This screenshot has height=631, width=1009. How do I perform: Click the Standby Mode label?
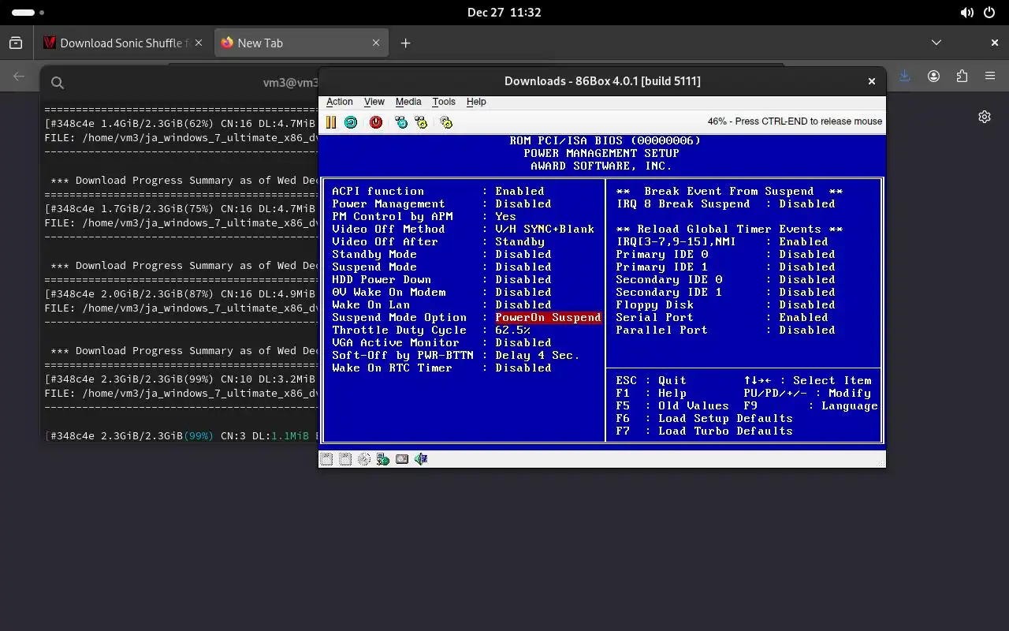[x=374, y=255]
